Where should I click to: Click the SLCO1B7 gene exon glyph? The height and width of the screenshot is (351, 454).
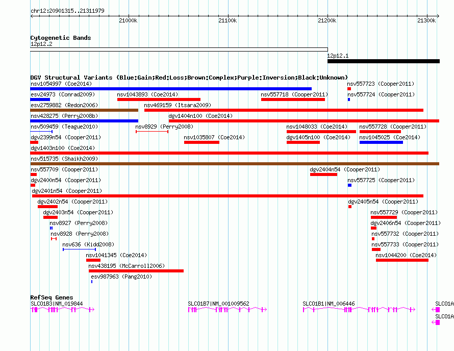pyautogui.click(x=228, y=310)
